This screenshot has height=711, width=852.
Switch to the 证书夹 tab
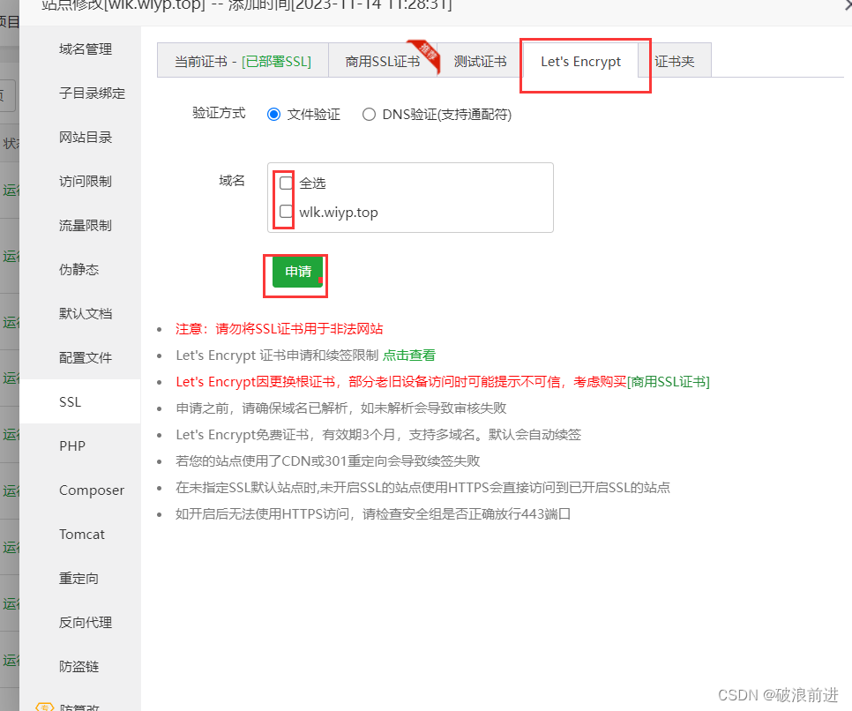click(676, 61)
